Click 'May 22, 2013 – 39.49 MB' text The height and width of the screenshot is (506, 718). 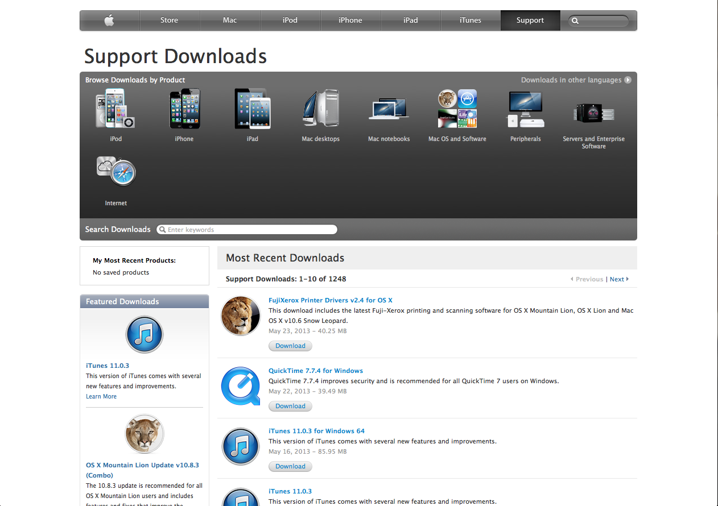[x=308, y=391]
